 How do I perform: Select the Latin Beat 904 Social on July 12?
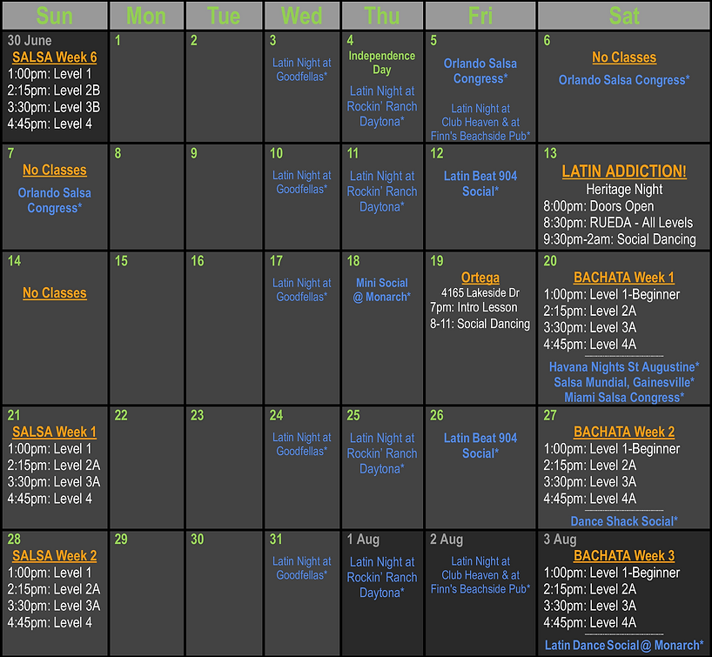(x=480, y=184)
